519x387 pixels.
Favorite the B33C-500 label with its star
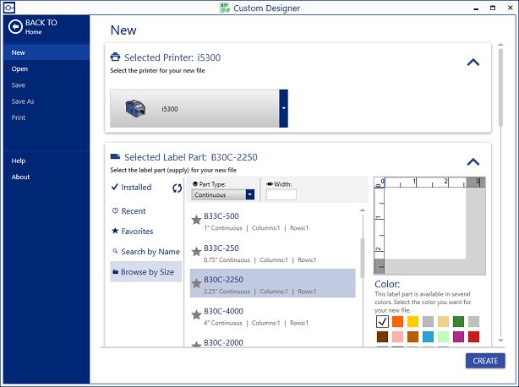pos(196,220)
